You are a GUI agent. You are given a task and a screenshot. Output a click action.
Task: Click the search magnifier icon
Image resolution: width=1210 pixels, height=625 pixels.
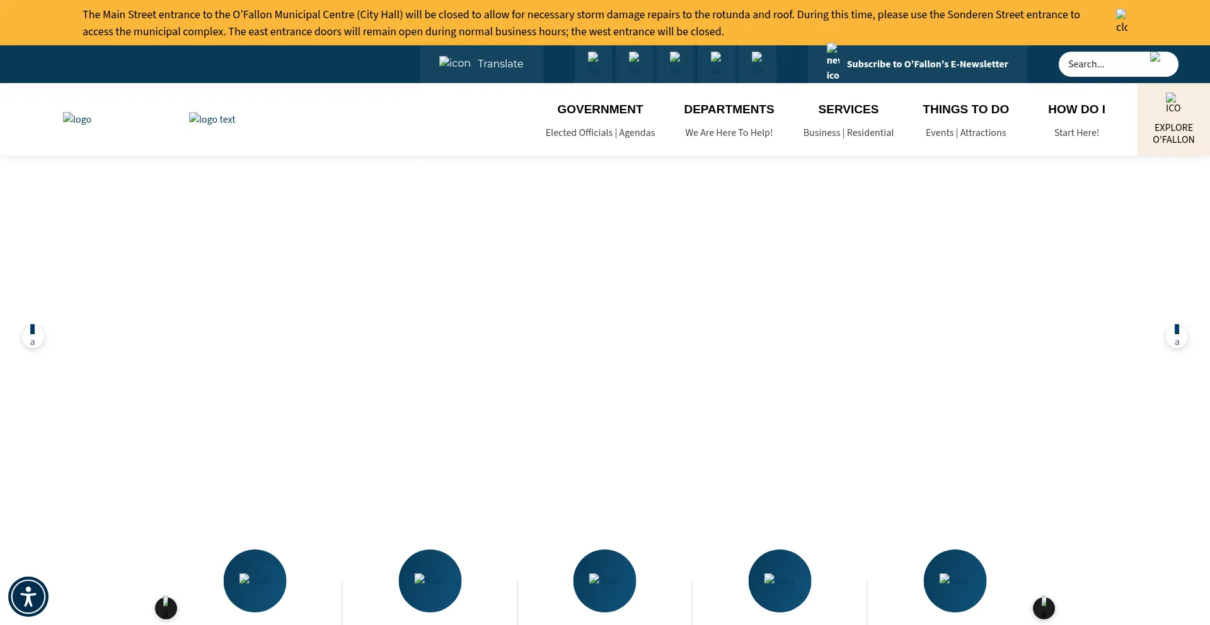[x=1156, y=57]
